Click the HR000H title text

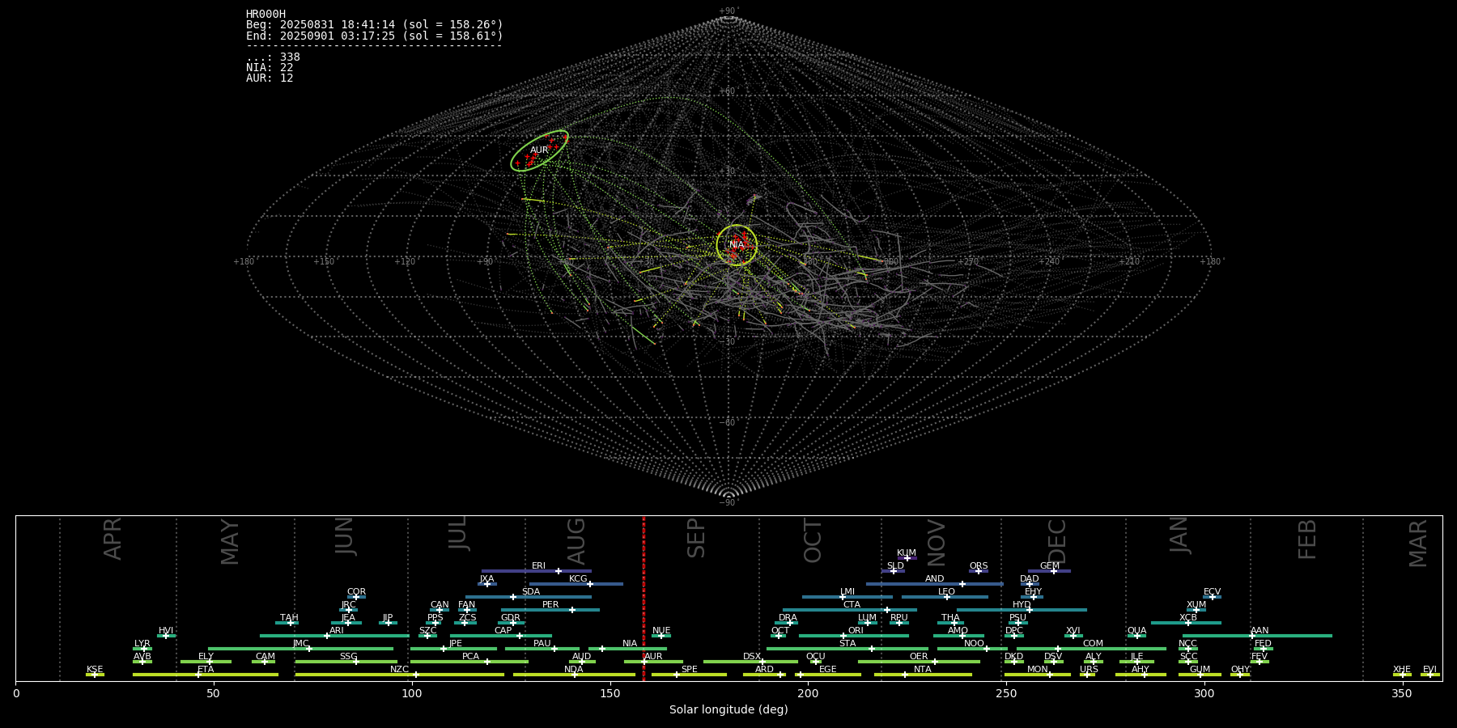pos(265,15)
